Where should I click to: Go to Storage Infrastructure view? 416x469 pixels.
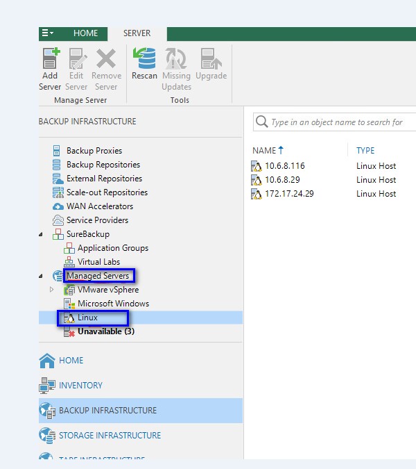point(110,436)
